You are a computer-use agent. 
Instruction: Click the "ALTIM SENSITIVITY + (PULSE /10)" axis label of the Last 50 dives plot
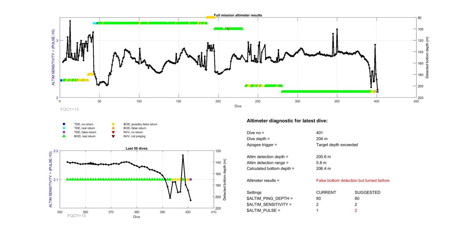(50, 180)
